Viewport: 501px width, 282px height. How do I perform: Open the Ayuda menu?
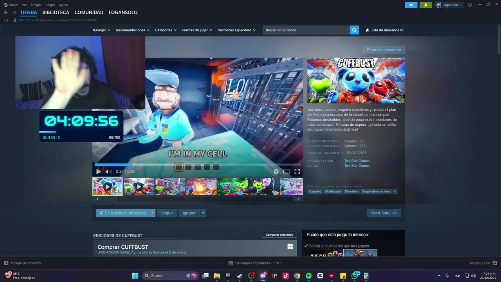[x=63, y=5]
